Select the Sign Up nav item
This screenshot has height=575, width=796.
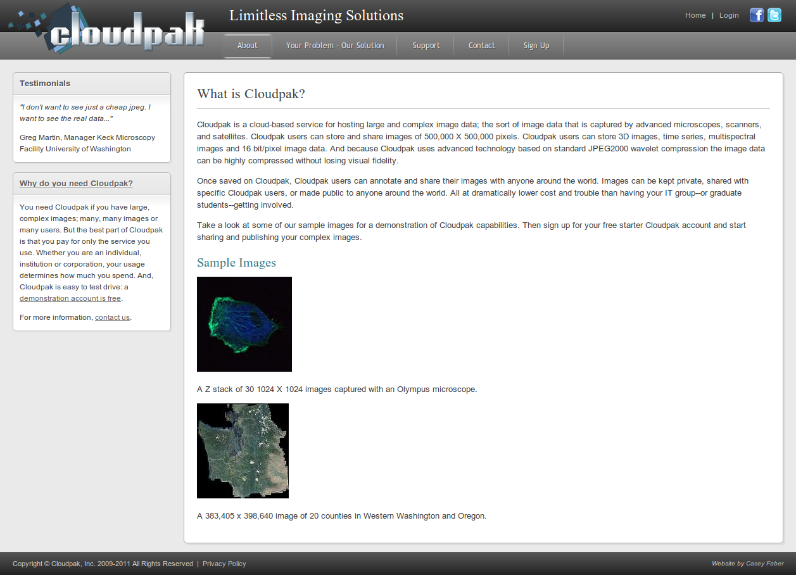tap(536, 46)
